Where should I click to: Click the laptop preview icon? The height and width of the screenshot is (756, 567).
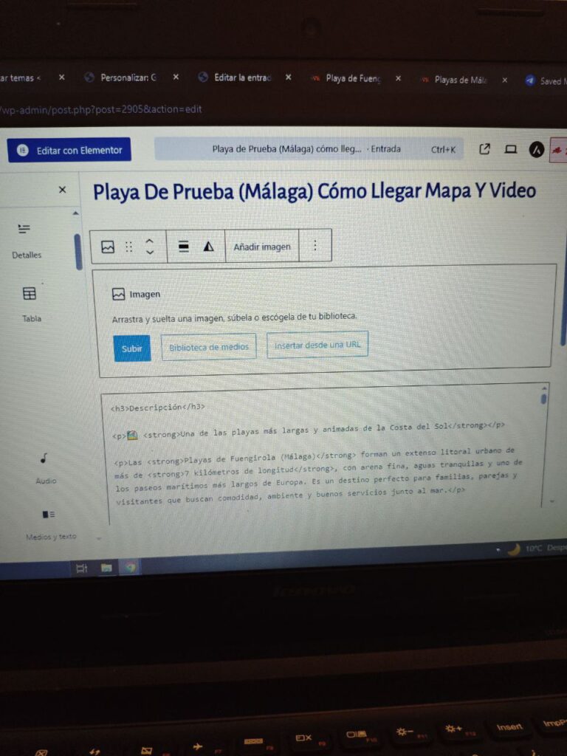point(511,149)
